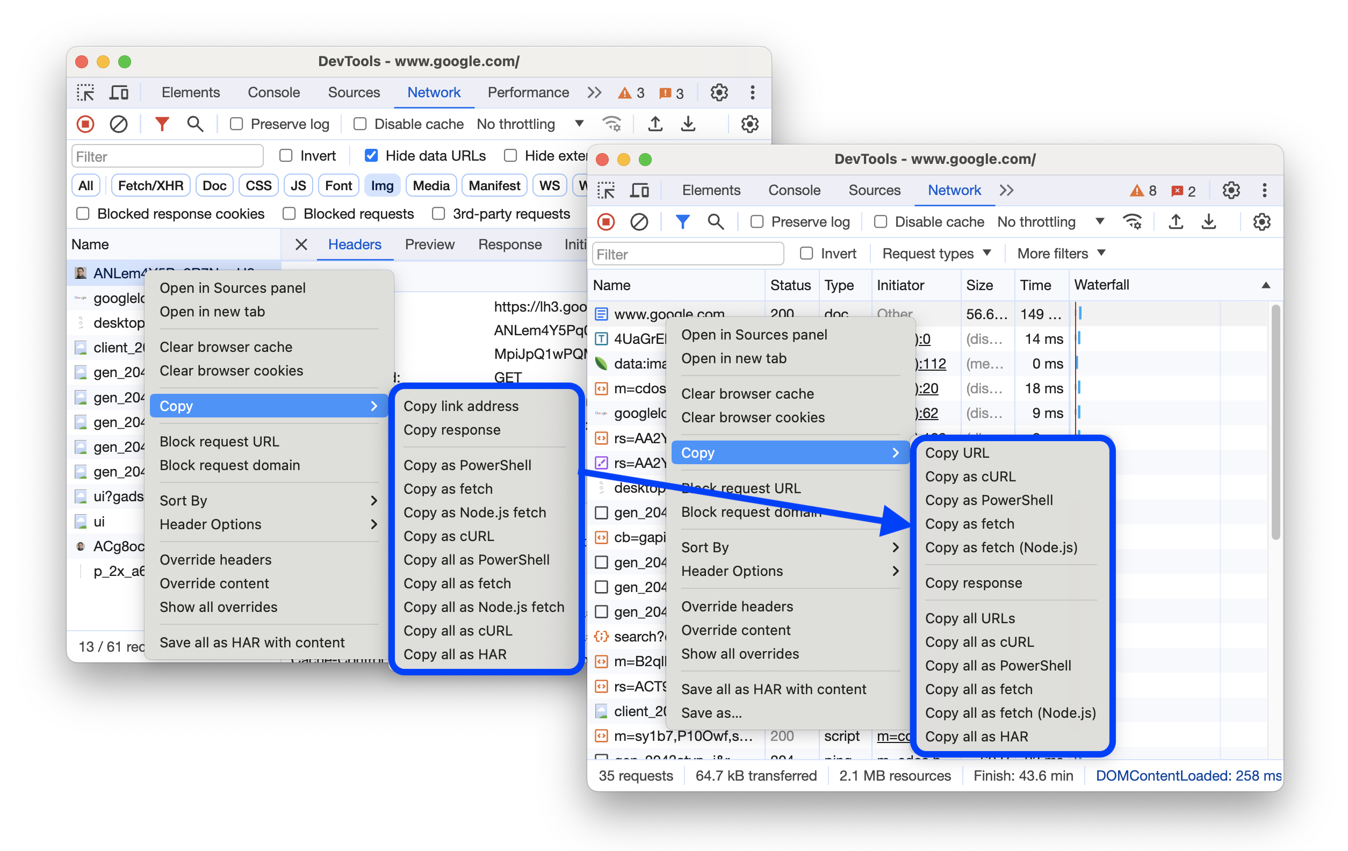Click the Img filter button
This screenshot has width=1348, height=851.
point(383,187)
